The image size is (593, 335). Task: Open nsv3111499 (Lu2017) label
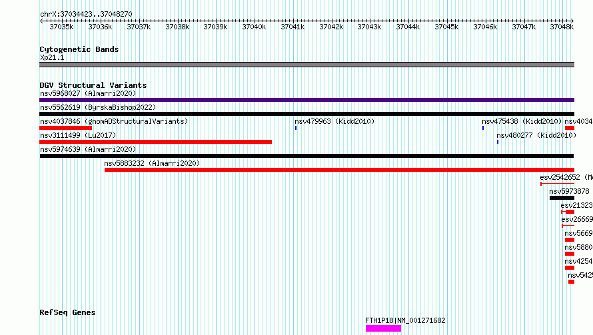point(78,135)
